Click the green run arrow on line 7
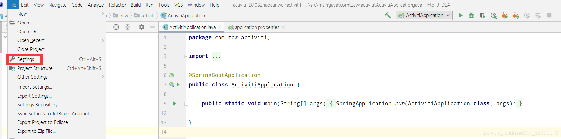Screen dimensions: 561x139 (x=178, y=85)
